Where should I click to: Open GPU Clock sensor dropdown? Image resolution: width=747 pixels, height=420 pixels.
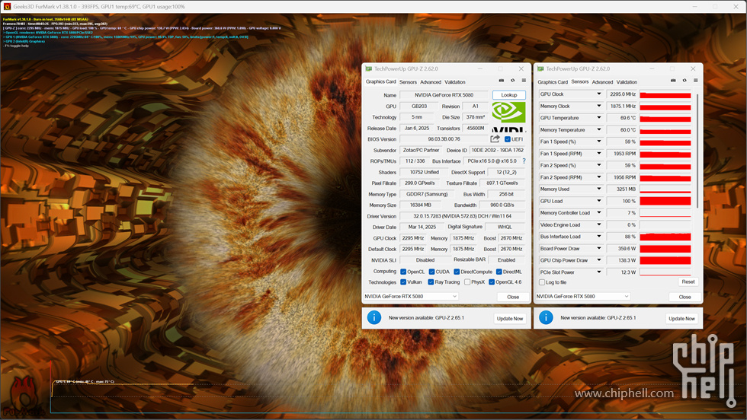pos(599,94)
